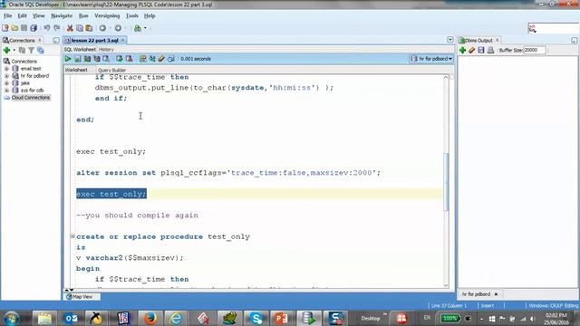Open New Connection plus dropdown arrow
This screenshot has height=326, width=580.
click(x=14, y=51)
